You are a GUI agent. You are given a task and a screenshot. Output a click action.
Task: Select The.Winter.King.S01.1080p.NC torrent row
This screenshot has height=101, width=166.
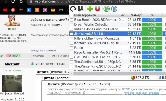pyautogui.click(x=117, y=66)
